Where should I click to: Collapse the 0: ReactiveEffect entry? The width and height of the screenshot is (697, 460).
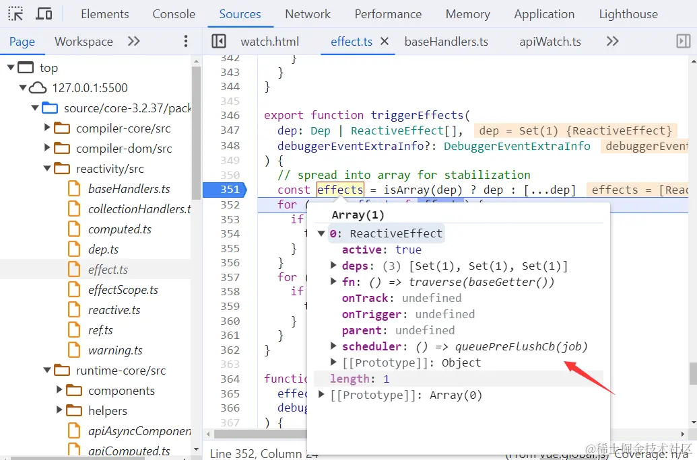[321, 233]
